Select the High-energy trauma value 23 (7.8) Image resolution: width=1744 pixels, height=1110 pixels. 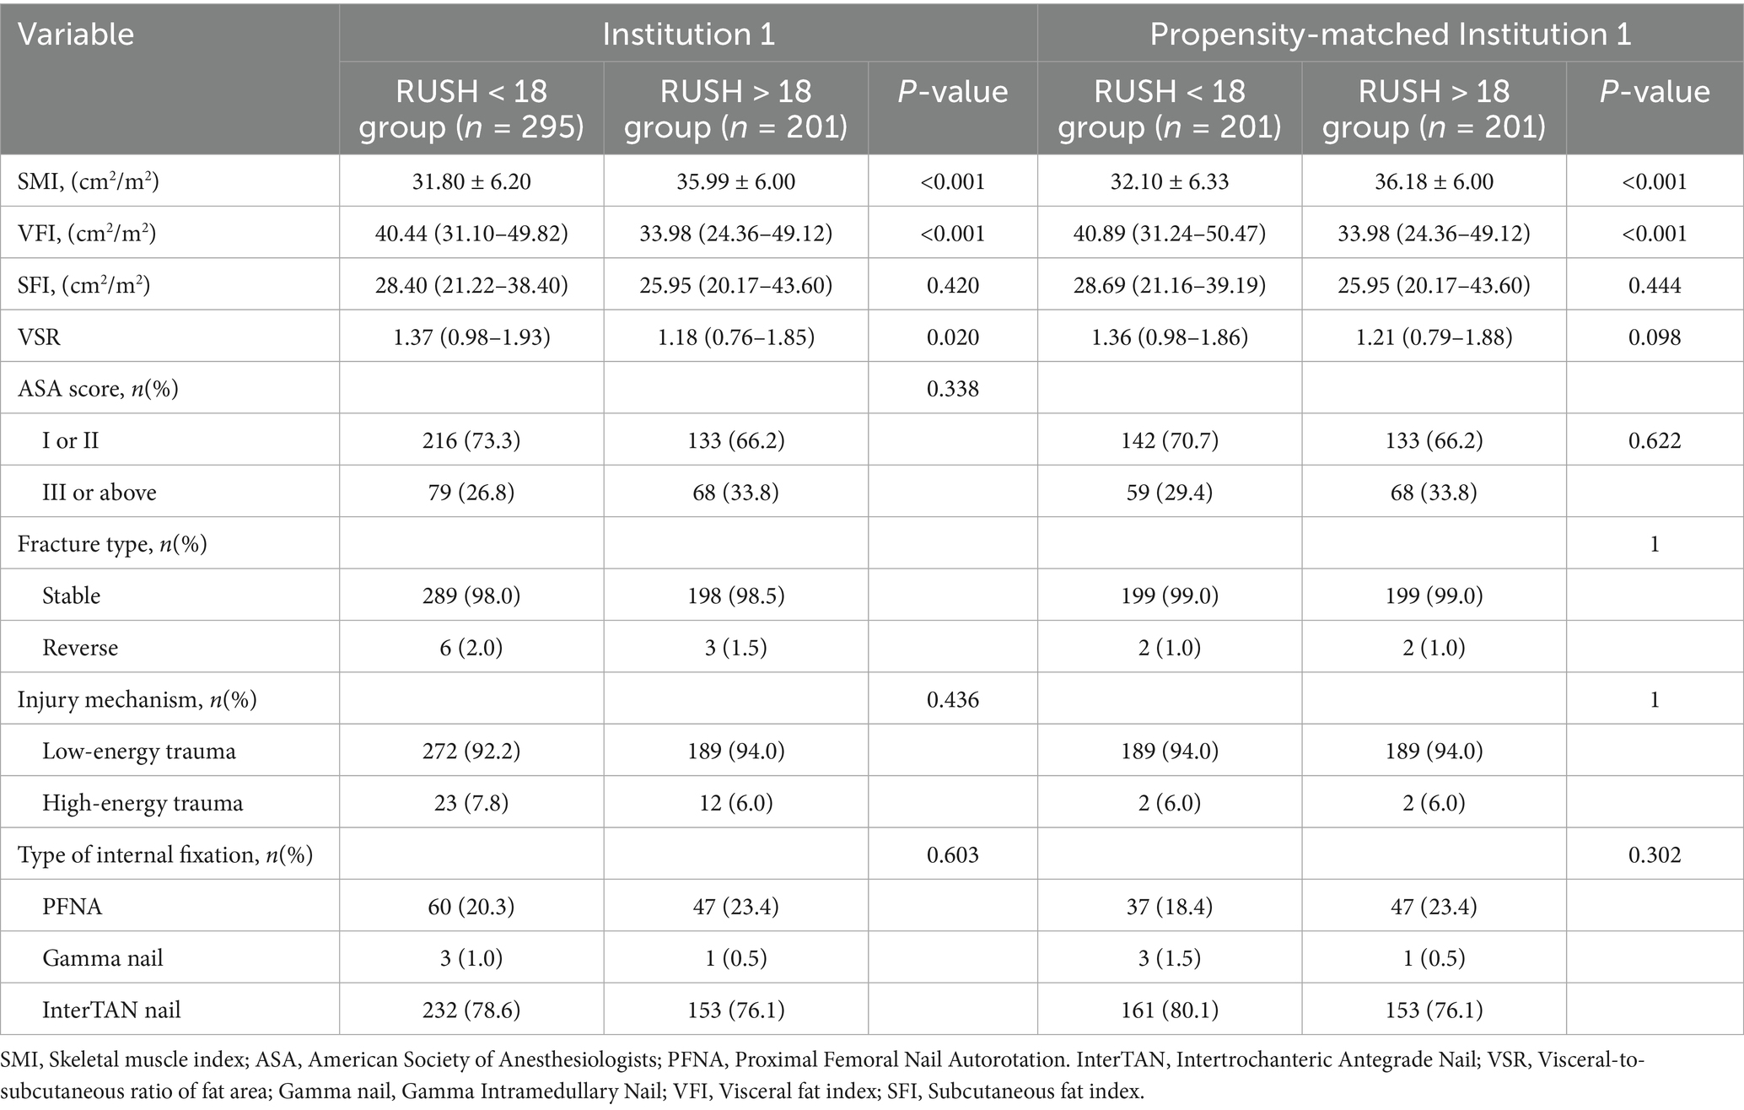[471, 803]
